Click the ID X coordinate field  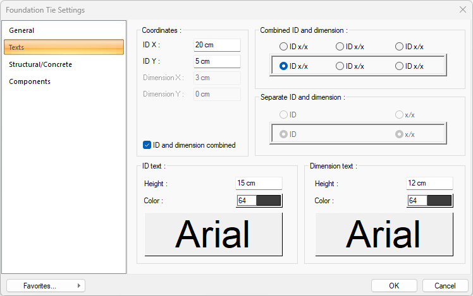217,45
